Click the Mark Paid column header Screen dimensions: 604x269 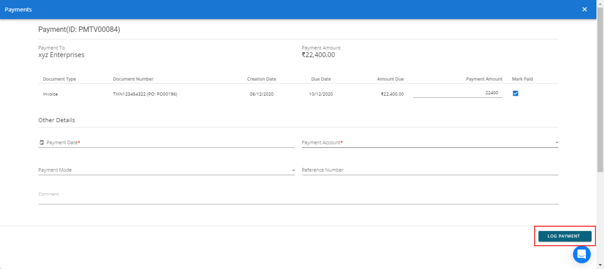[522, 79]
